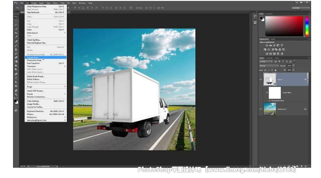Click the Color Balance adjustment icon

(x=268, y=50)
